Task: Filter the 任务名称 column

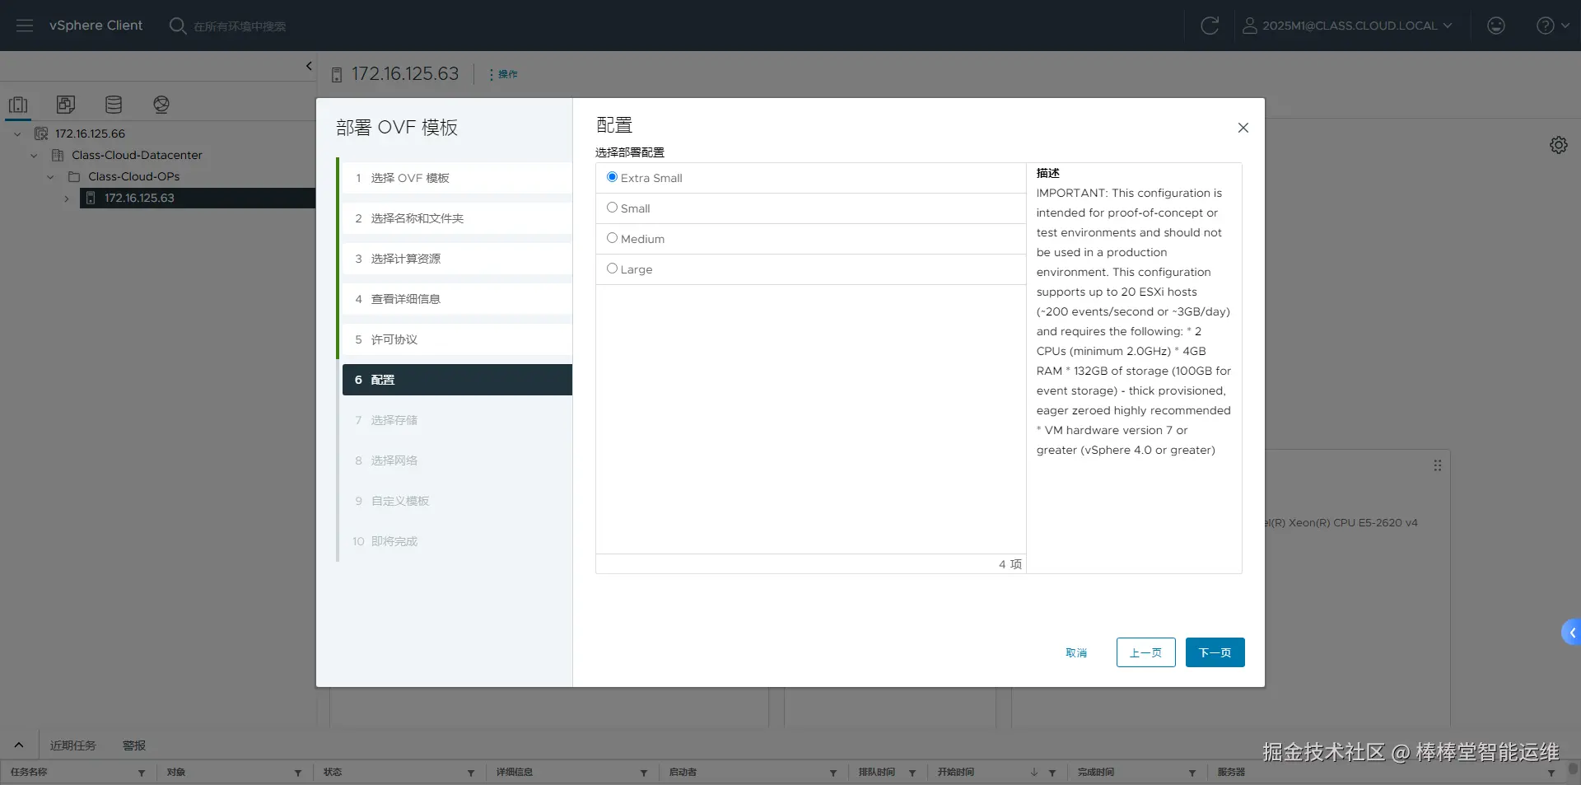Action: pyautogui.click(x=142, y=773)
